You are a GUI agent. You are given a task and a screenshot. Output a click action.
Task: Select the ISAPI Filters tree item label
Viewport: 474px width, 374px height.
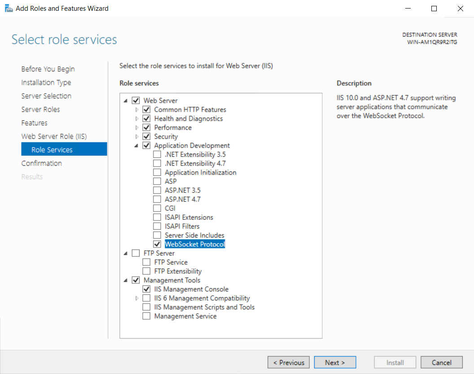(x=182, y=226)
